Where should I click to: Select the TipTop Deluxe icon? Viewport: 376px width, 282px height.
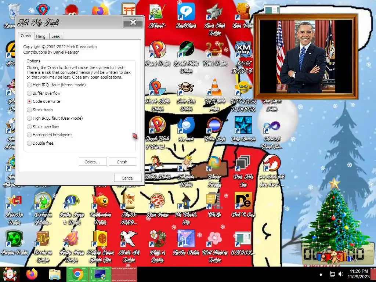(186, 243)
